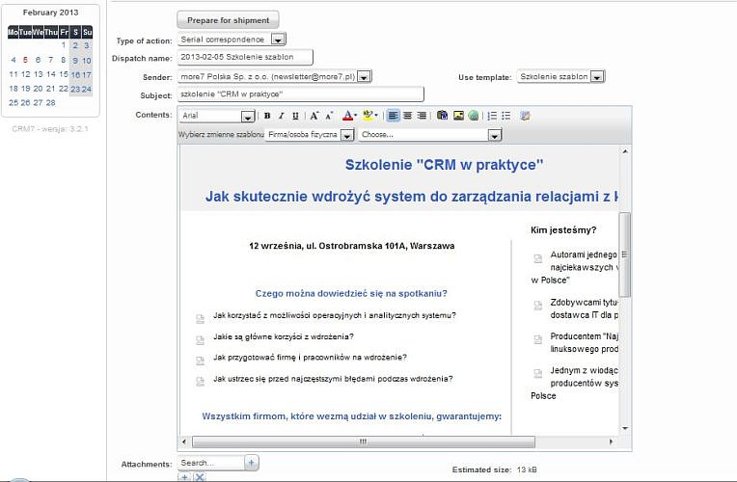Image resolution: width=737 pixels, height=482 pixels.
Task: Click the editor scroll down arrow
Action: pos(625,428)
